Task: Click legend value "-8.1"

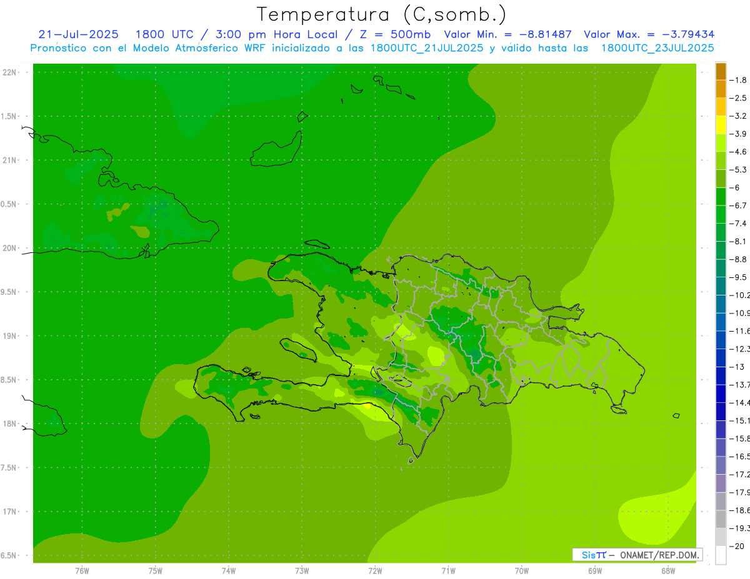Action: 738,241
